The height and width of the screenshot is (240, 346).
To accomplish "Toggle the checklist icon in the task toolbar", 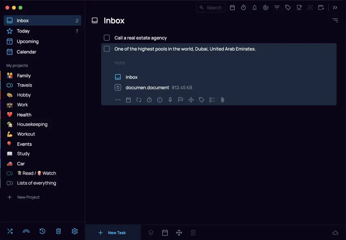I will point(212,100).
